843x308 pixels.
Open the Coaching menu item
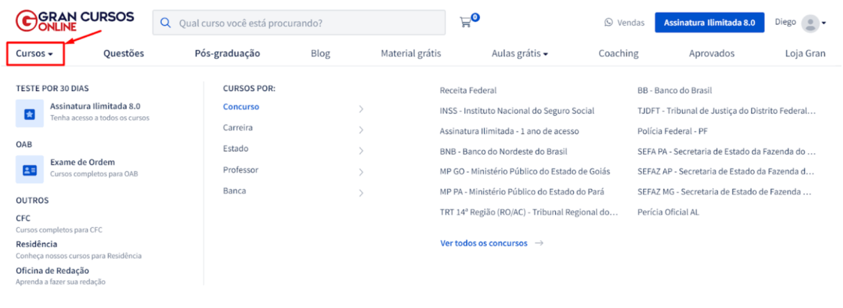point(619,54)
